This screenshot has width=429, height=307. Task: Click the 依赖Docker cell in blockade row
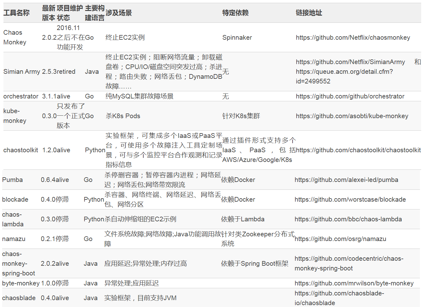click(x=238, y=199)
